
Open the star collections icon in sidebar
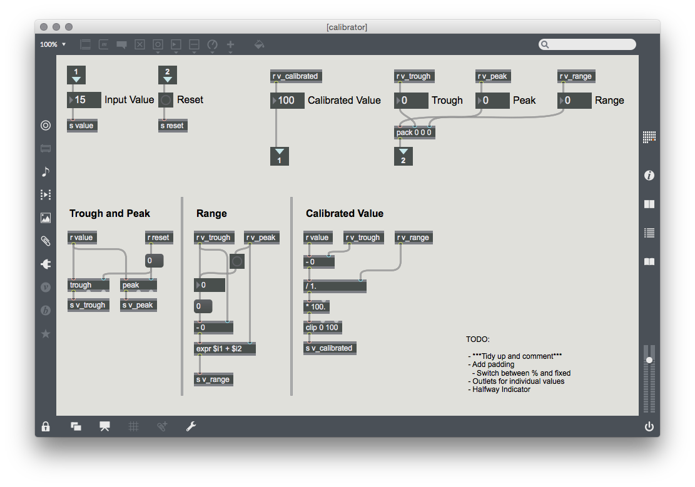(x=46, y=334)
